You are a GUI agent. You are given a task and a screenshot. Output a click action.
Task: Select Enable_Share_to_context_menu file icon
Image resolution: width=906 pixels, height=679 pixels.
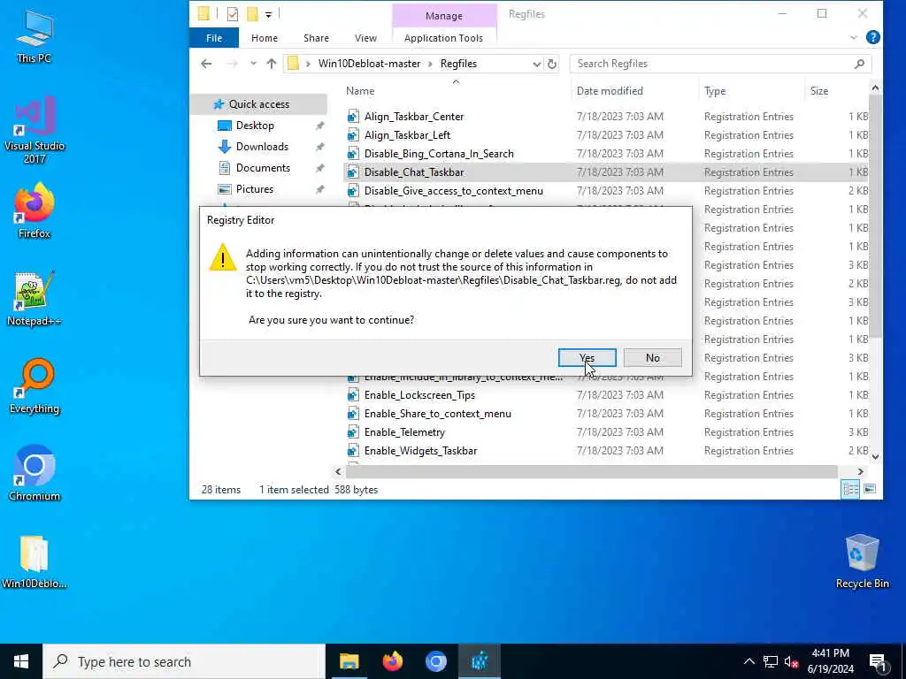click(x=353, y=414)
